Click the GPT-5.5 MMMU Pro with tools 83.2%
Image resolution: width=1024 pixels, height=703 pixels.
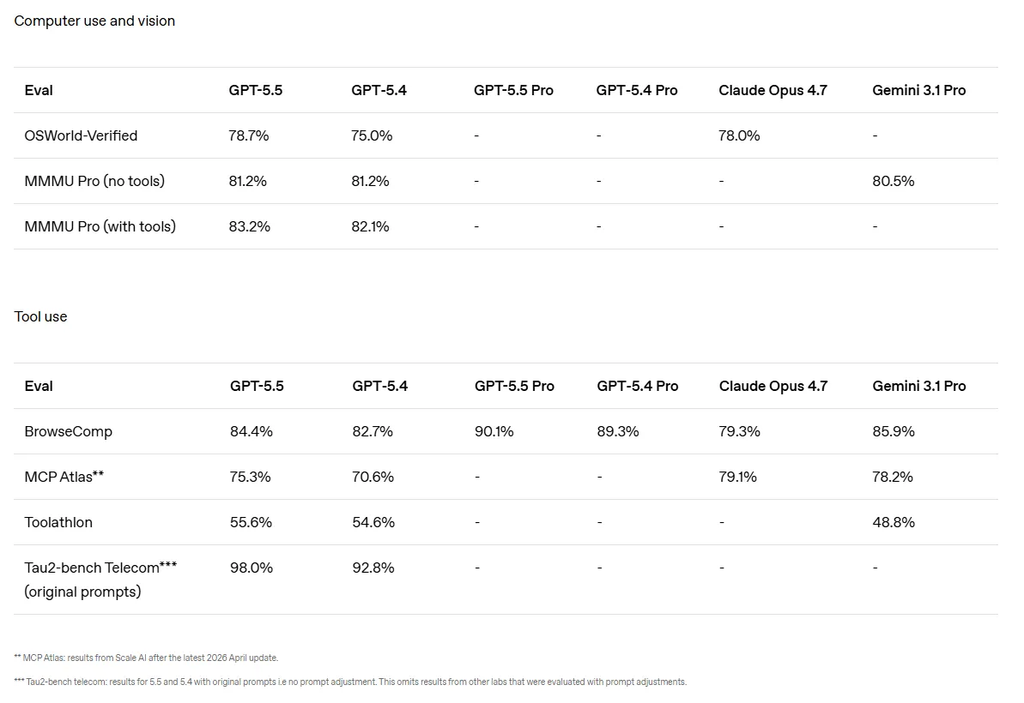[250, 227]
